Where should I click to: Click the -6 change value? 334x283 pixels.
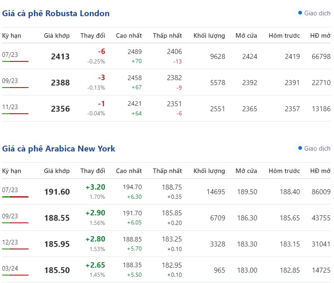coord(102,51)
